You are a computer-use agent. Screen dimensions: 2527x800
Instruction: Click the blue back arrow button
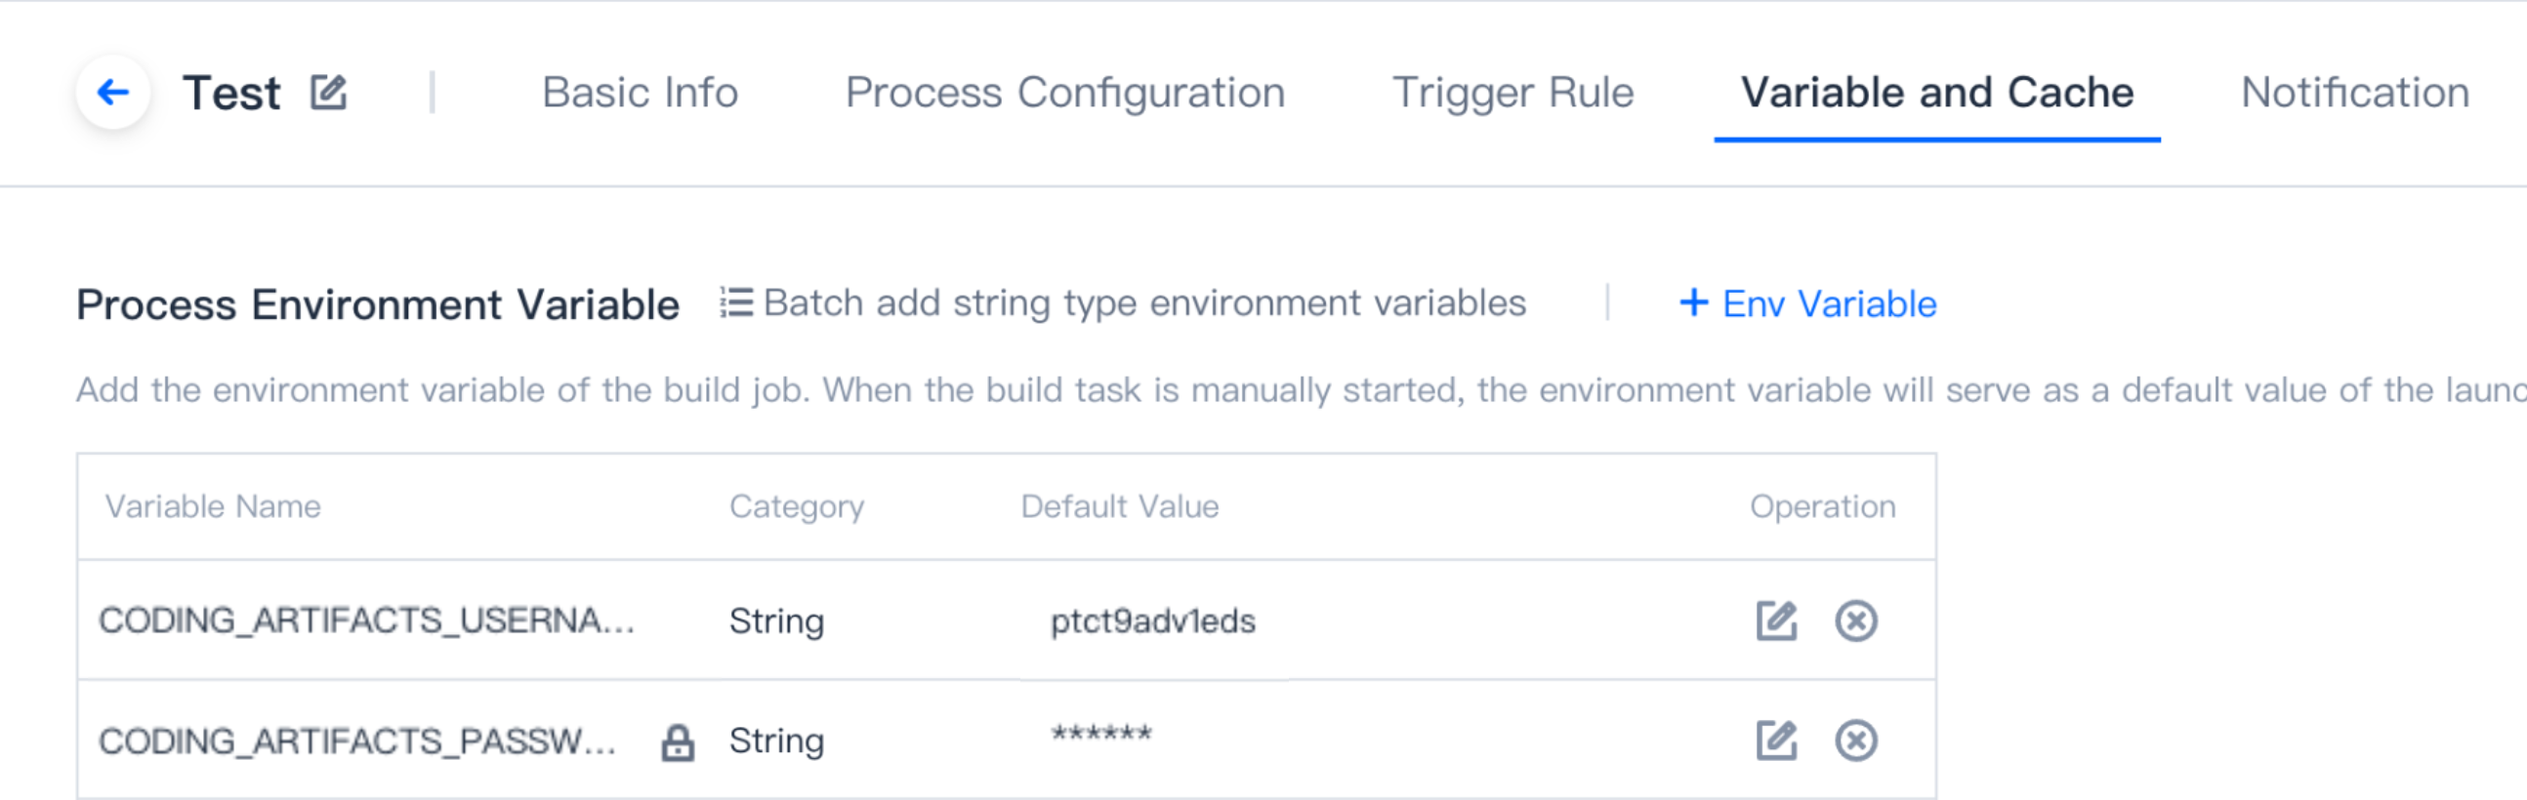(x=113, y=93)
